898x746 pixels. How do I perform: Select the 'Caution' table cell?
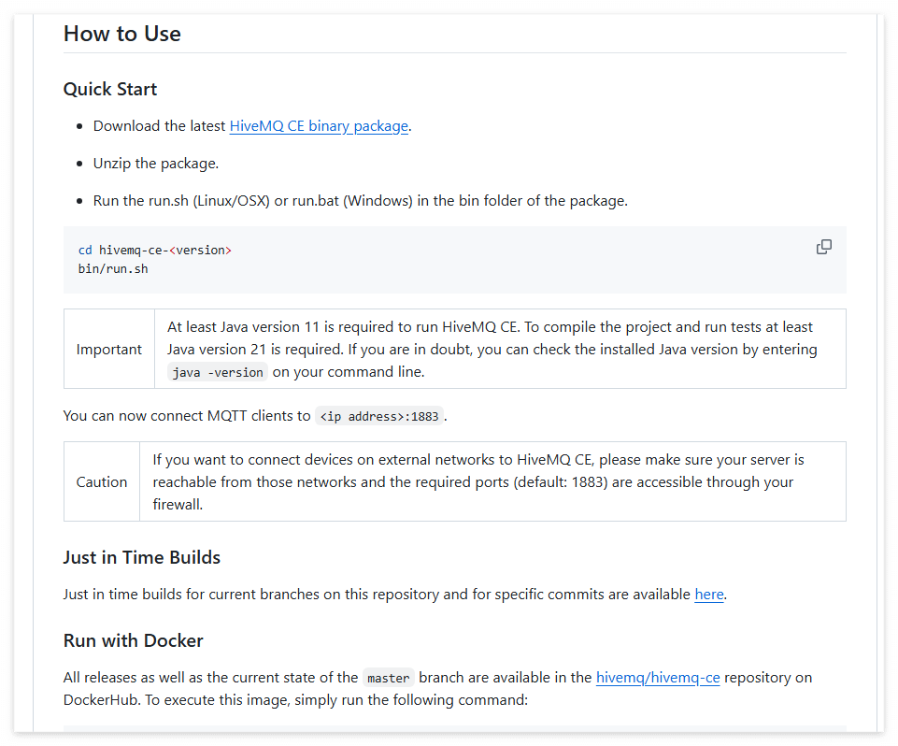click(x=101, y=481)
